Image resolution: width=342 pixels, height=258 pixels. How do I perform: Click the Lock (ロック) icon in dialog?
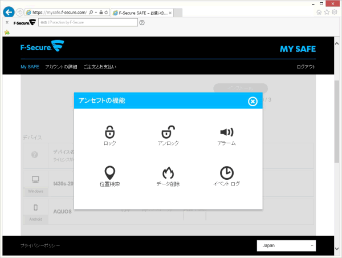point(109,132)
